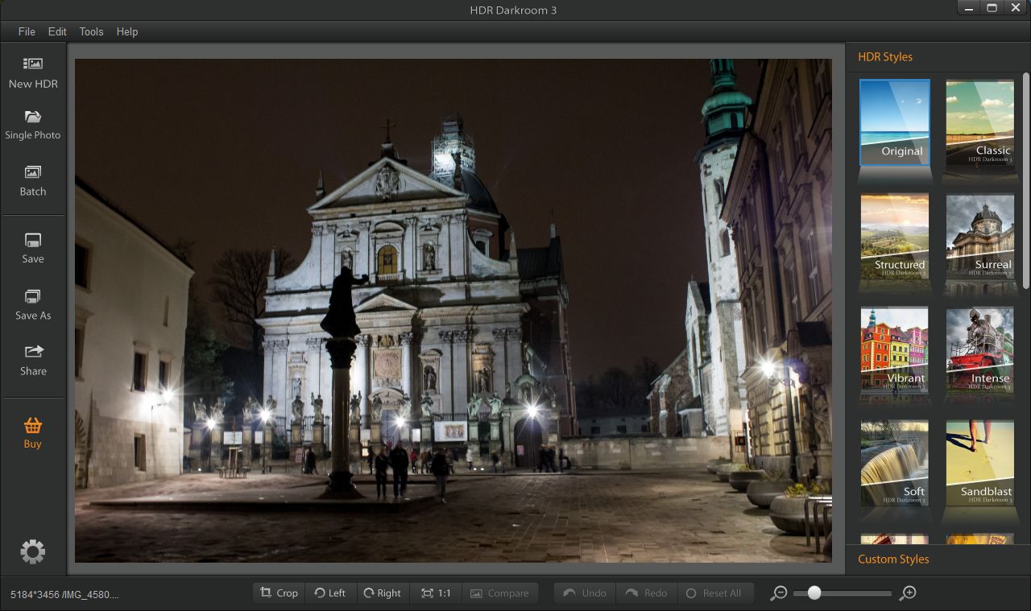Save the current image
The width and height of the screenshot is (1031, 611).
pyautogui.click(x=32, y=247)
